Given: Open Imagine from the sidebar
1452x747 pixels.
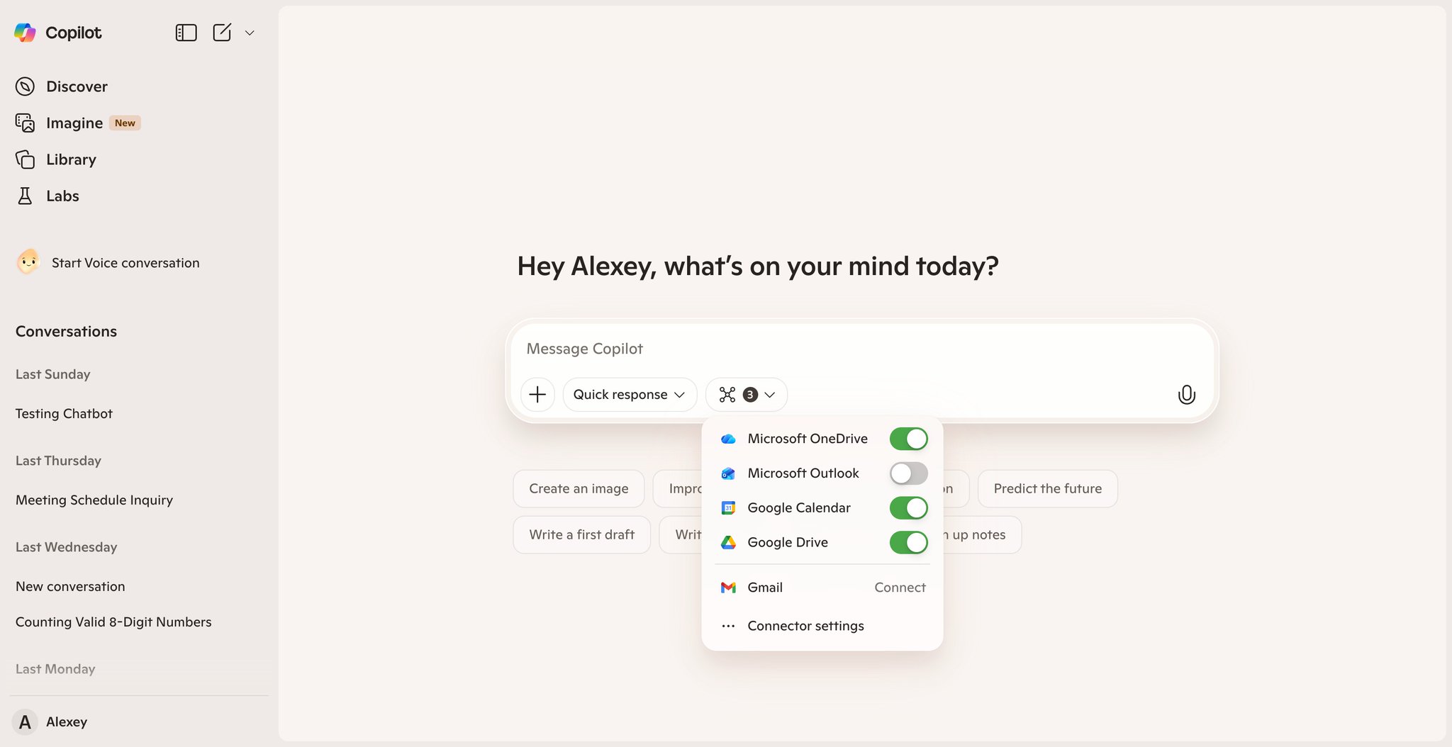Looking at the screenshot, I should 74,123.
